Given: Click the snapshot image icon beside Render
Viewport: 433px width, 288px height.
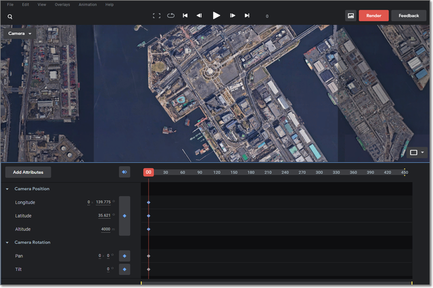Looking at the screenshot, I should coord(350,15).
